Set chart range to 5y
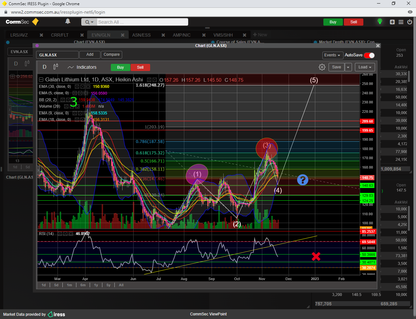This screenshot has width=416, height=319. point(108,285)
